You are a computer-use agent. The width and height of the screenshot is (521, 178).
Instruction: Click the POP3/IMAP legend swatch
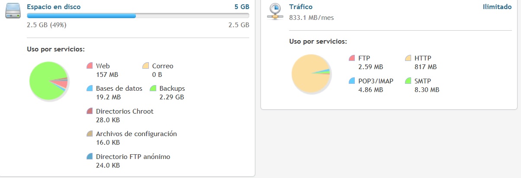point(353,81)
